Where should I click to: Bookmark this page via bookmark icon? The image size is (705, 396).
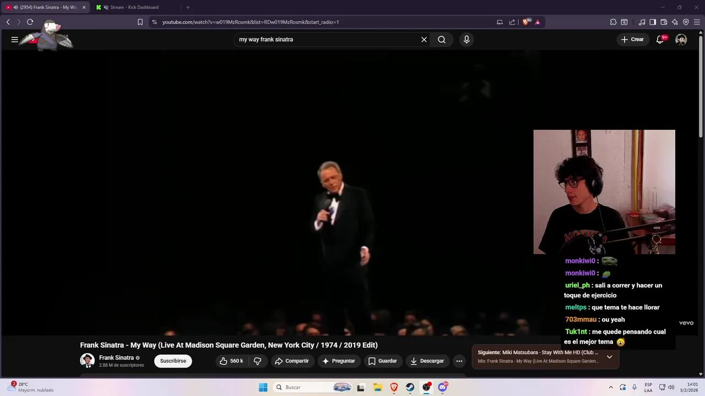pyautogui.click(x=140, y=22)
